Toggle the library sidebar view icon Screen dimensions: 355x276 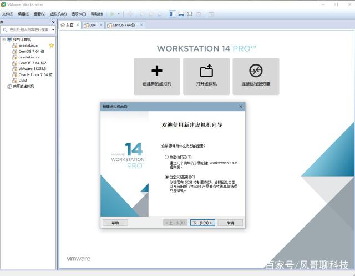[x=173, y=13]
